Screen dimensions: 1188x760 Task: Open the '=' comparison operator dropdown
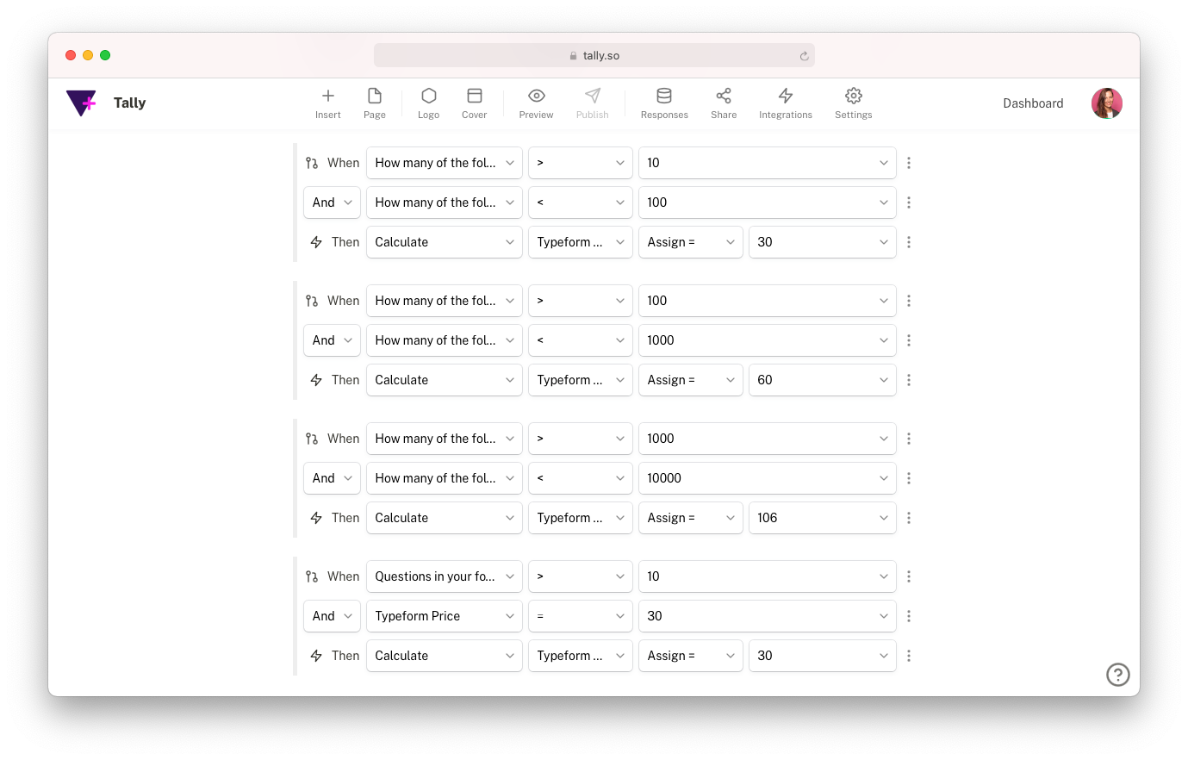click(580, 616)
